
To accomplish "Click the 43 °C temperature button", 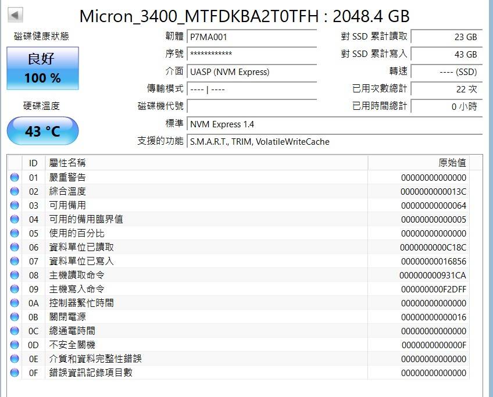I will pos(42,131).
